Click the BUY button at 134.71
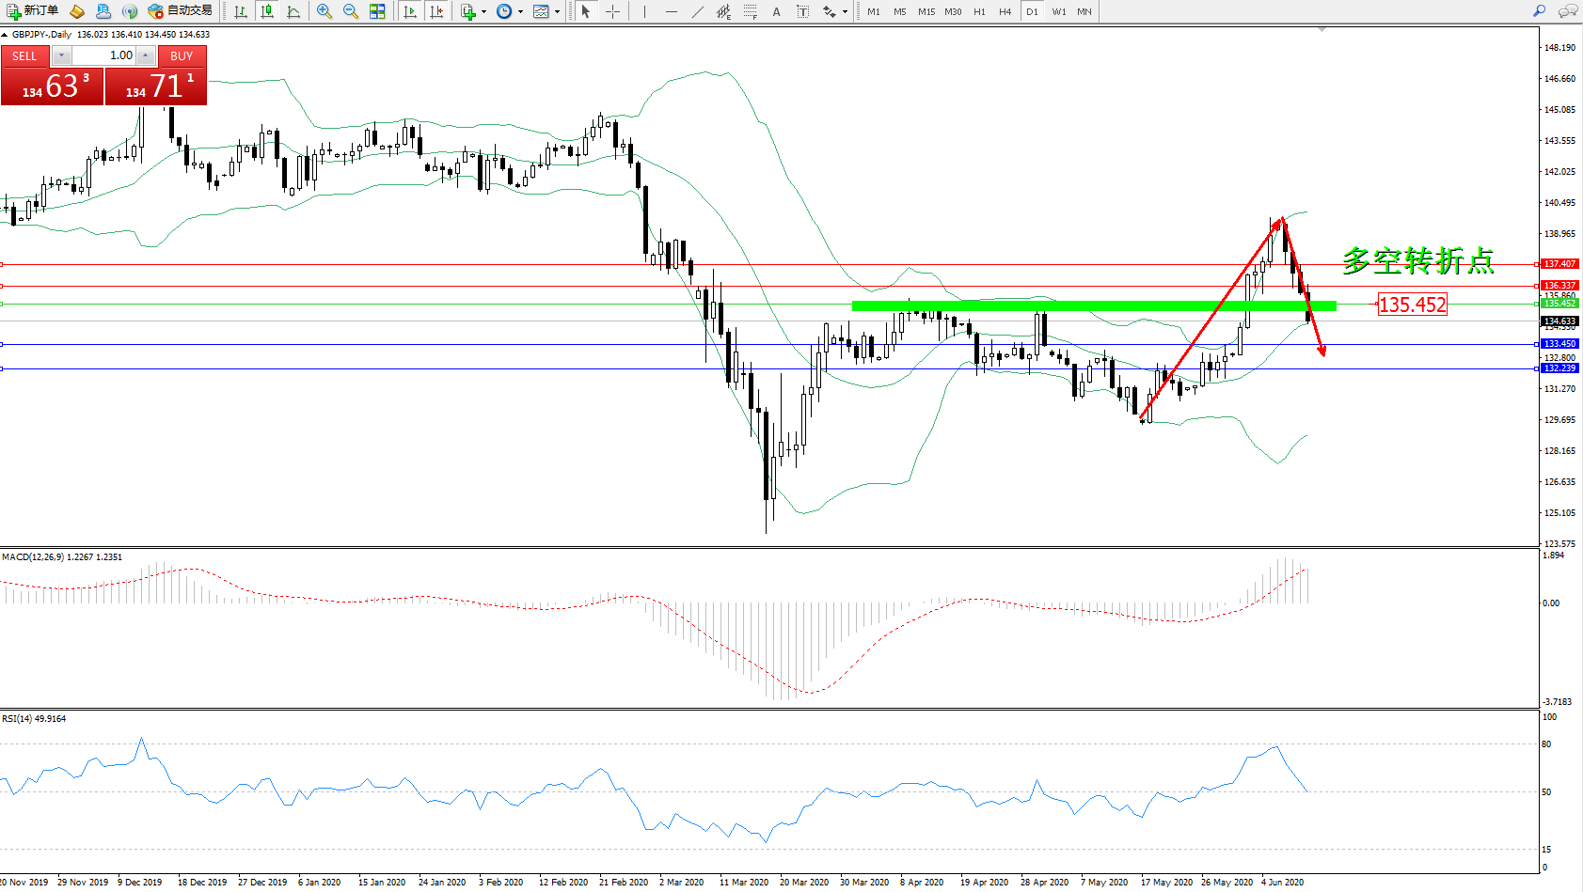This screenshot has width=1583, height=892. (156, 86)
